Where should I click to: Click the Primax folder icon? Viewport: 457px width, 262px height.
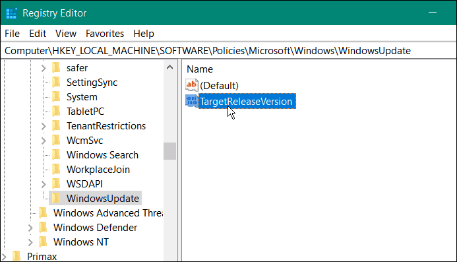[16, 257]
